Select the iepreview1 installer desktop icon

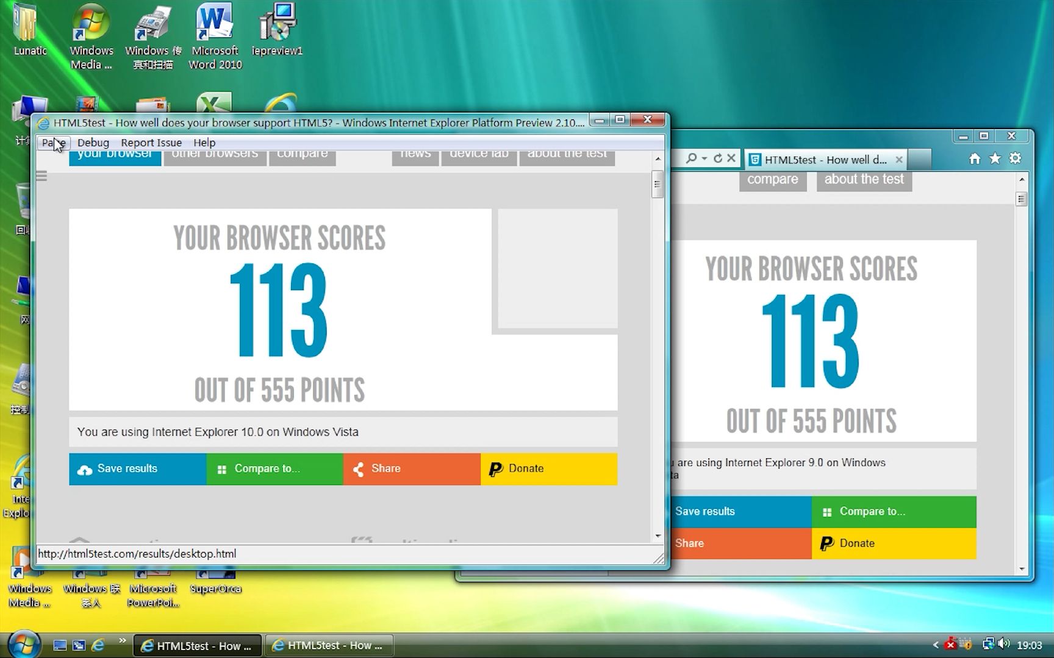pos(277,30)
